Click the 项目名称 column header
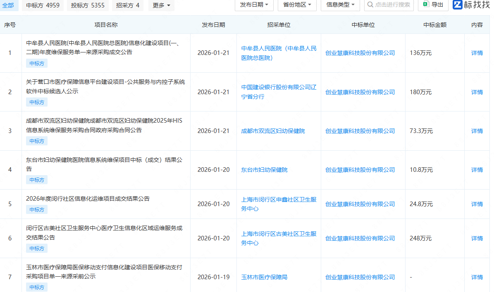The image size is (494, 292). 106,25
